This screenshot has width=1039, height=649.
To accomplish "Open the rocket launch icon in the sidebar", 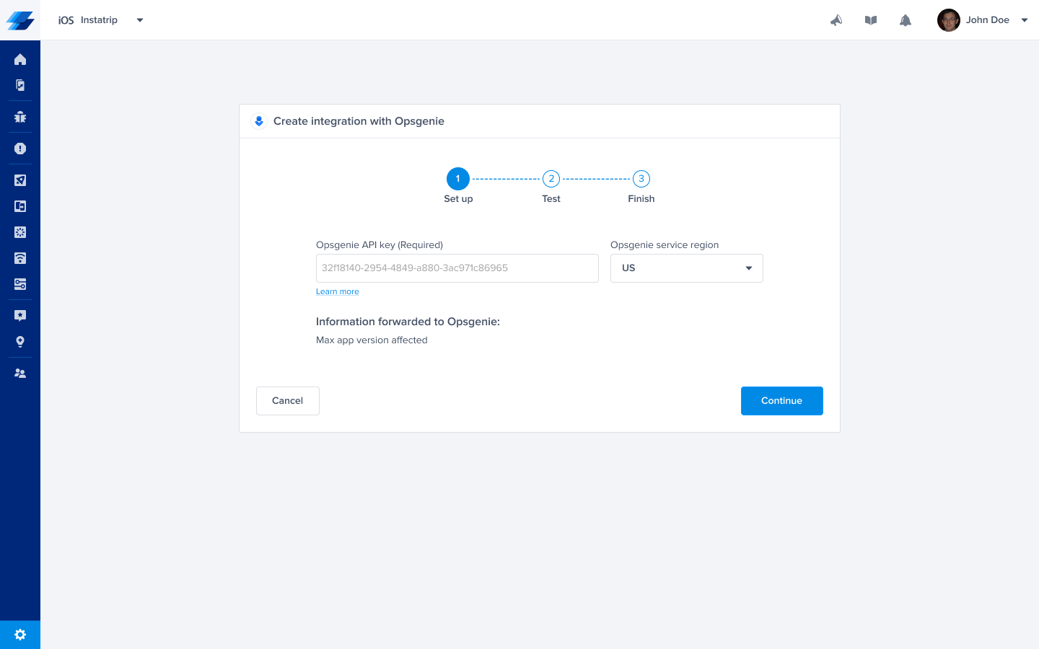I will tap(20, 180).
